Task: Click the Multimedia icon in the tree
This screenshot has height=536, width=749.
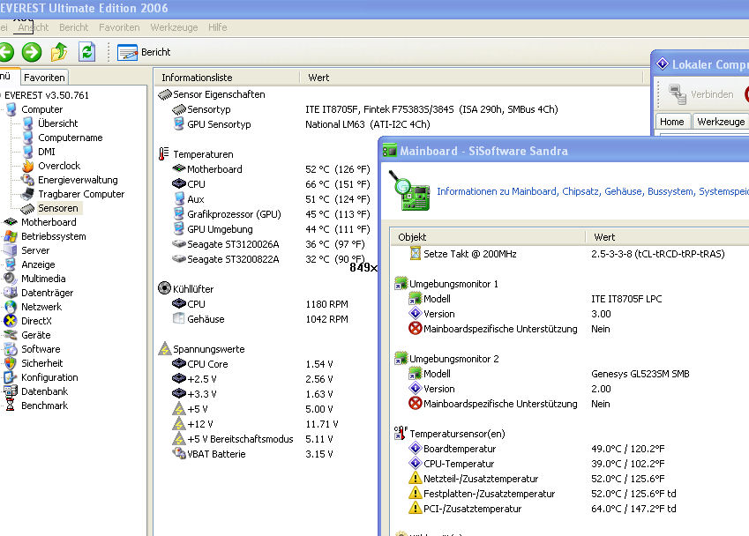Action: 11,279
